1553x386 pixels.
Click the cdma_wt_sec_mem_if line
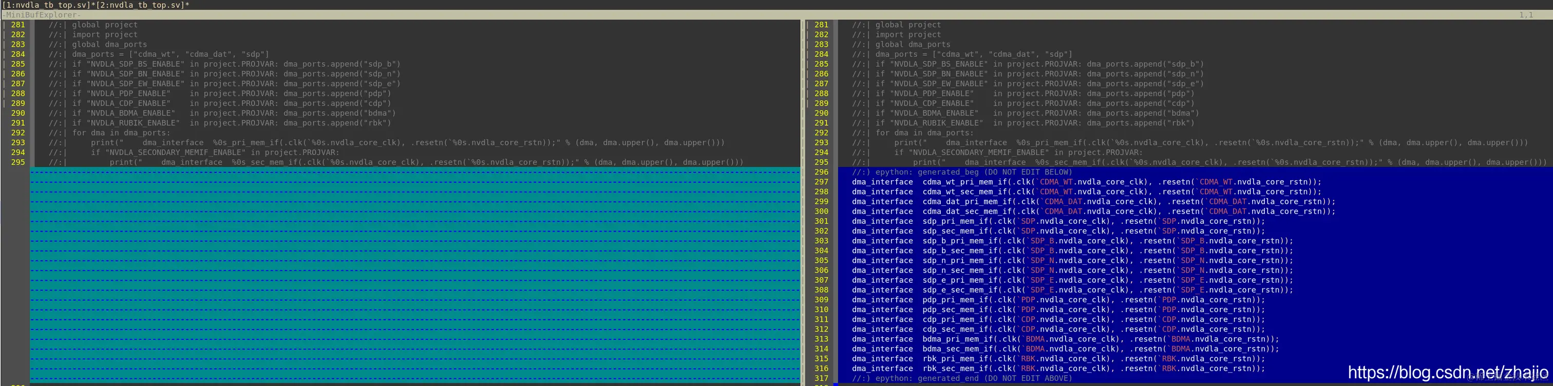1086,191
